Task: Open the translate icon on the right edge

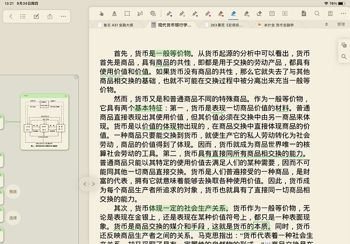Action: click(x=344, y=45)
